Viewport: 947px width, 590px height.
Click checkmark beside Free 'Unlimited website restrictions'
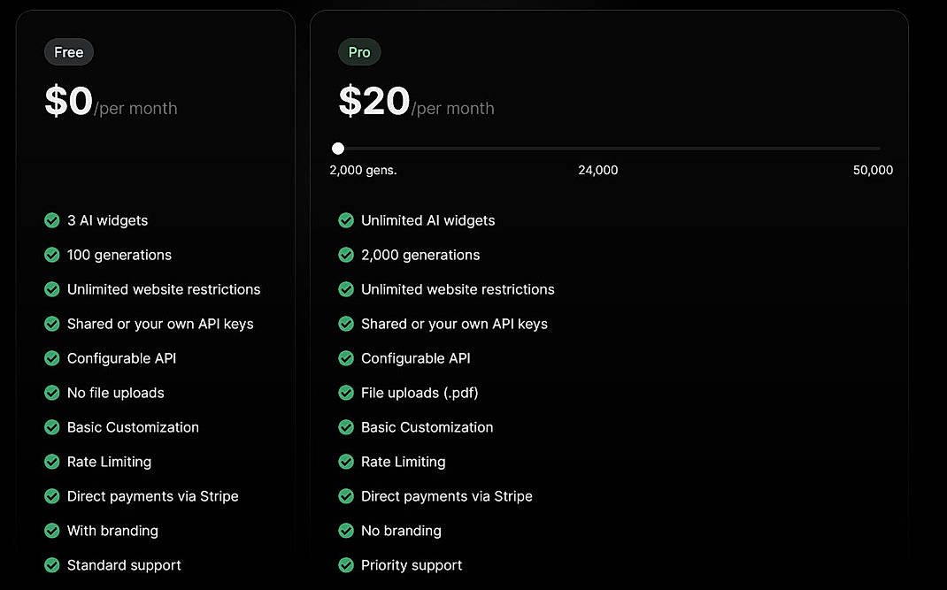52,289
